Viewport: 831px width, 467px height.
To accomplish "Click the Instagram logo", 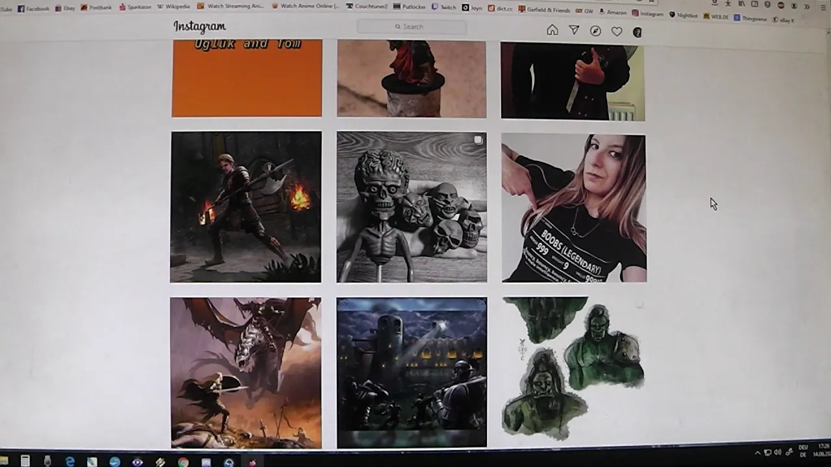I will click(x=199, y=27).
